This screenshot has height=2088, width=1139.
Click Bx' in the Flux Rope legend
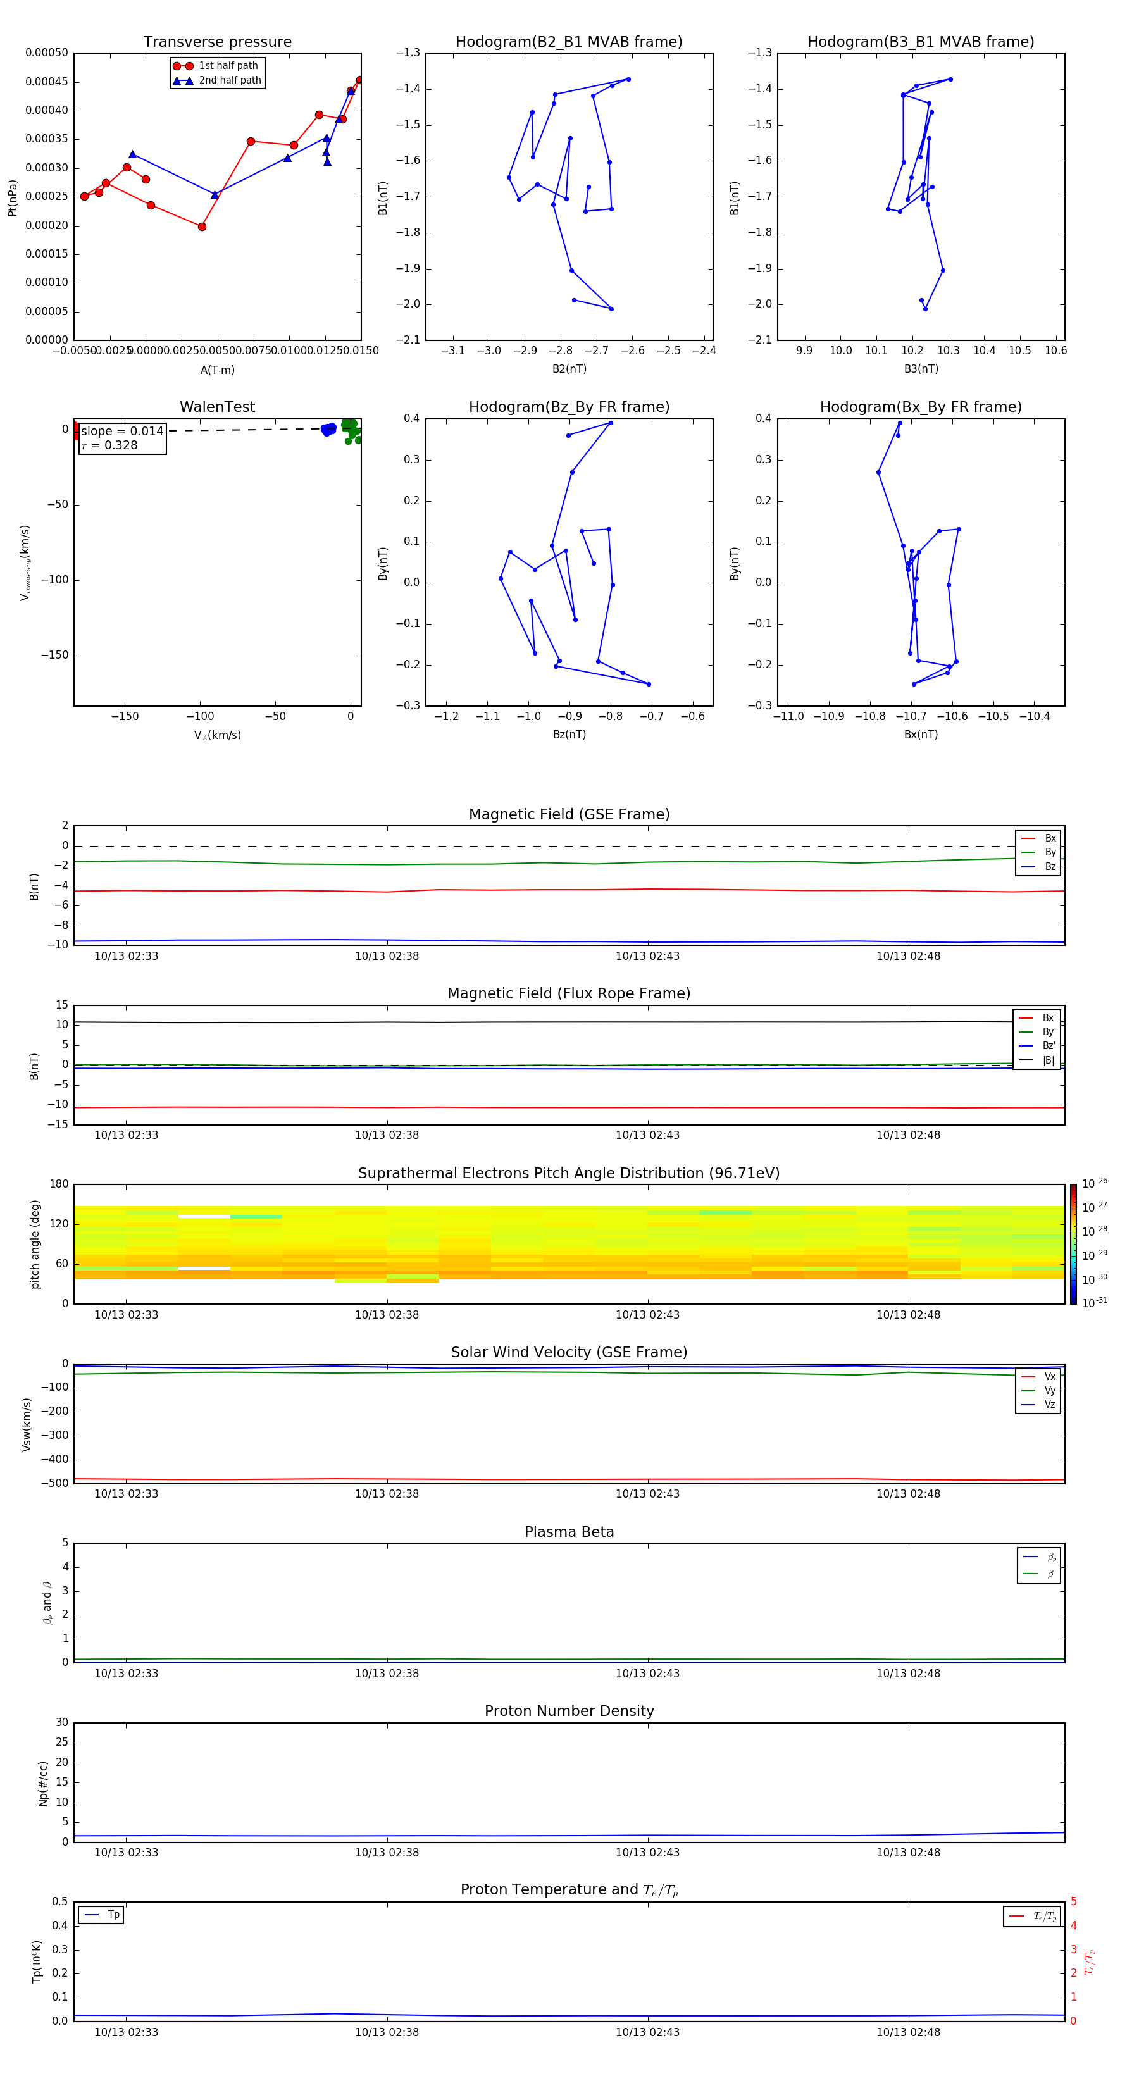pyautogui.click(x=1038, y=1018)
